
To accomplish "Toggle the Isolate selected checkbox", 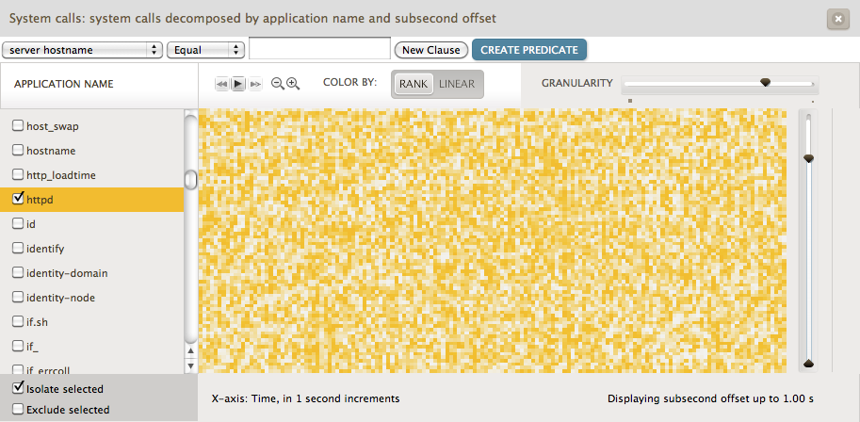I will tap(18, 388).
